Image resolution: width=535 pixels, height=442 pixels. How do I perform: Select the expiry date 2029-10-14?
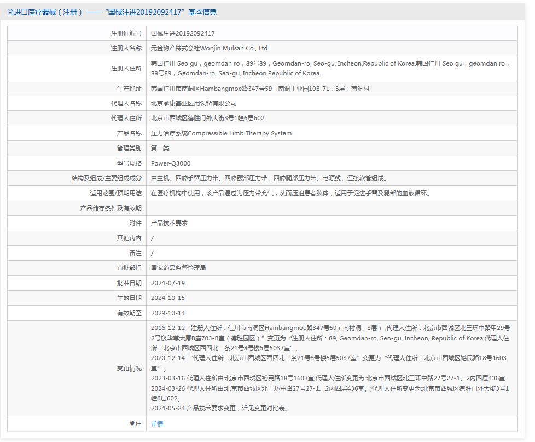pos(168,313)
